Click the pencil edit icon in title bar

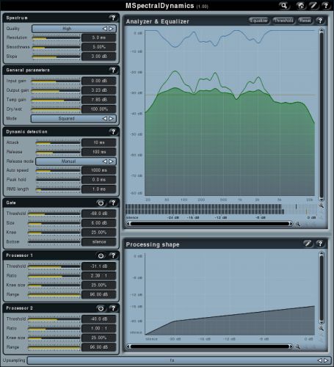tap(313, 5)
